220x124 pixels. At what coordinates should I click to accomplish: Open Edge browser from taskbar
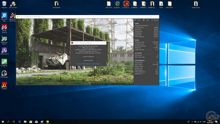click(x=20, y=122)
